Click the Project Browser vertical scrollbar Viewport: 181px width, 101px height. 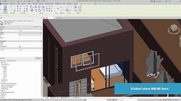(42, 79)
